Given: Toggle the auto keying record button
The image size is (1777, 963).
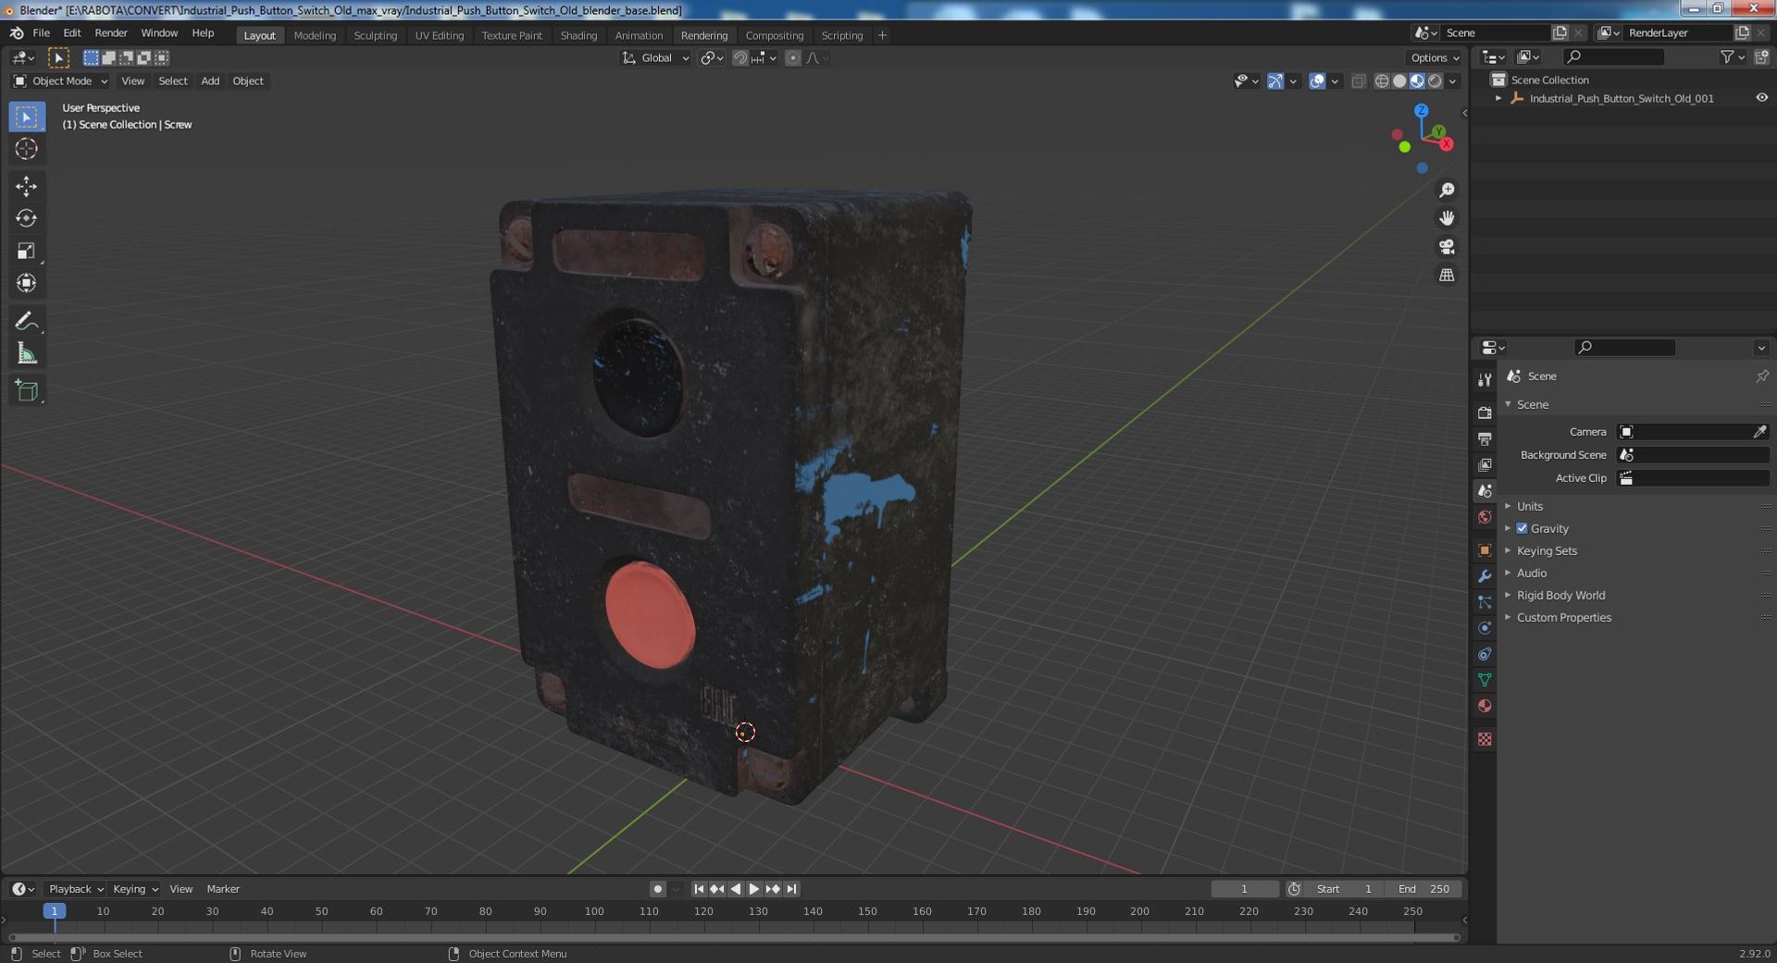Looking at the screenshot, I should click(x=657, y=889).
